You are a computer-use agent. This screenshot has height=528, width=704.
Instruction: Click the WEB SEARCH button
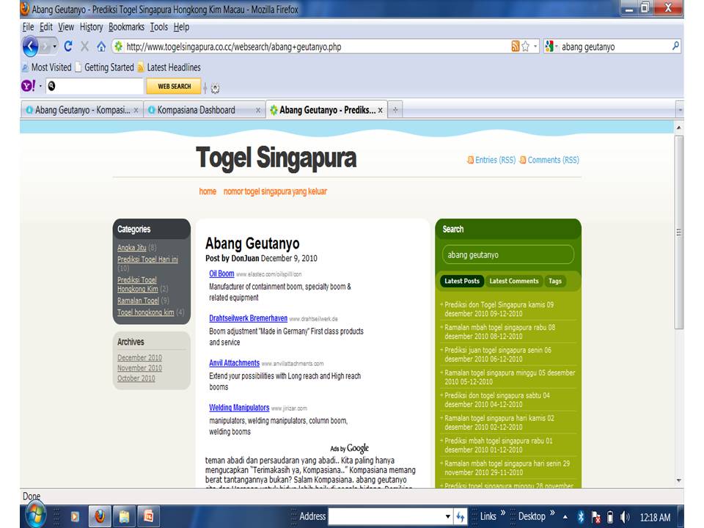coord(174,87)
